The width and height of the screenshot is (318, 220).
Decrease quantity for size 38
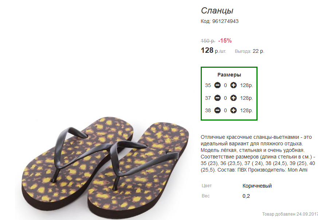click(x=217, y=110)
